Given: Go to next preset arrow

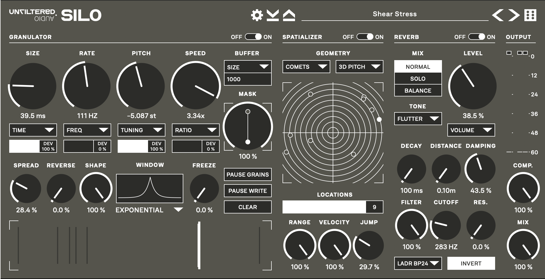Looking at the screenshot, I should click(x=514, y=15).
